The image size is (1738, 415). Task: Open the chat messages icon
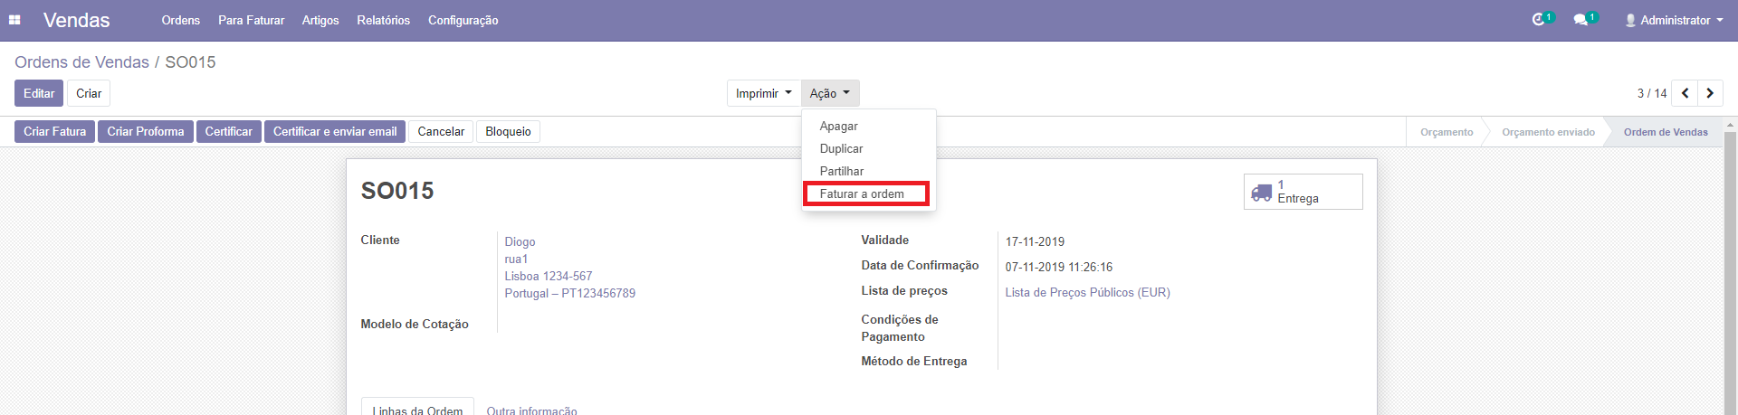coord(1580,20)
